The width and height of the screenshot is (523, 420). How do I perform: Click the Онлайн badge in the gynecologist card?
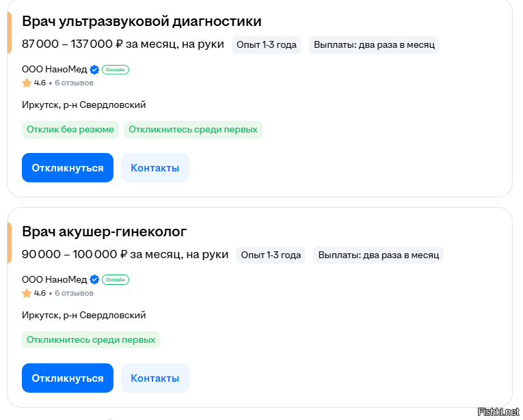pyautogui.click(x=116, y=280)
